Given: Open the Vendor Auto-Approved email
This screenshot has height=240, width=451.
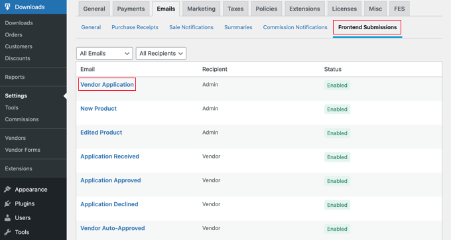Looking at the screenshot, I should pos(113,228).
